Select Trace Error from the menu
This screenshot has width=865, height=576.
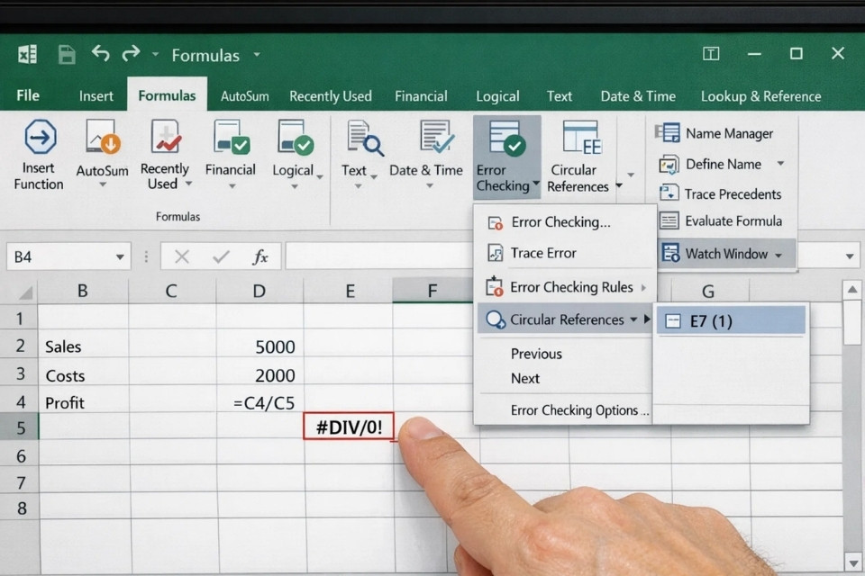pos(542,253)
